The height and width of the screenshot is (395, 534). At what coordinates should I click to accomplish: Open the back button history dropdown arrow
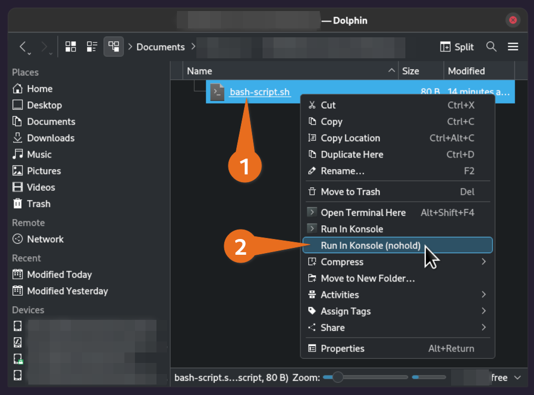(x=29, y=54)
